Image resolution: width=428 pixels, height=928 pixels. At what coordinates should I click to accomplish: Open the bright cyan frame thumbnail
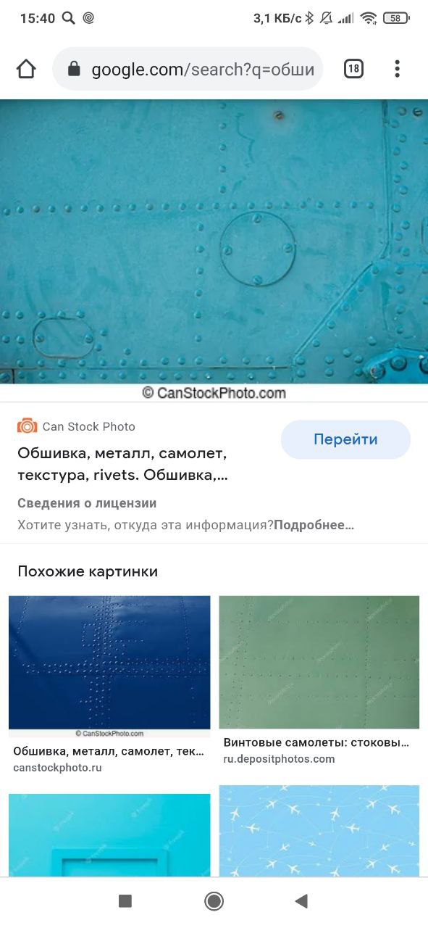pyautogui.click(x=109, y=835)
